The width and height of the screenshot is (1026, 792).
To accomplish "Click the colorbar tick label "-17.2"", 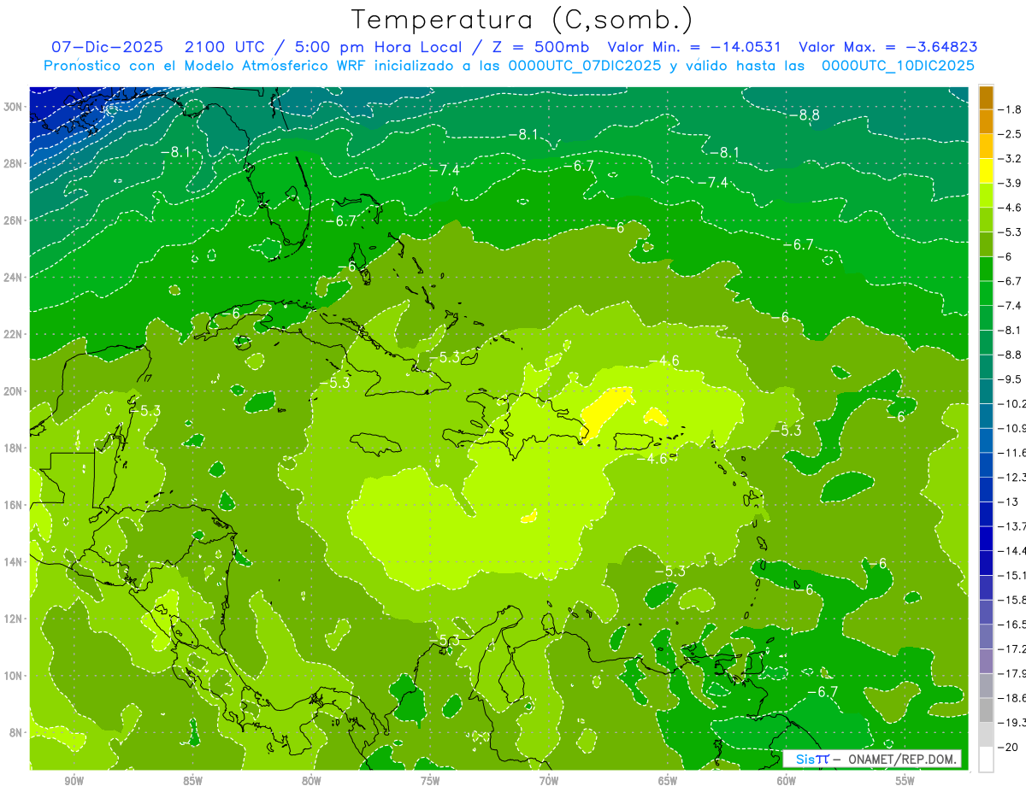I will (x=1013, y=648).
